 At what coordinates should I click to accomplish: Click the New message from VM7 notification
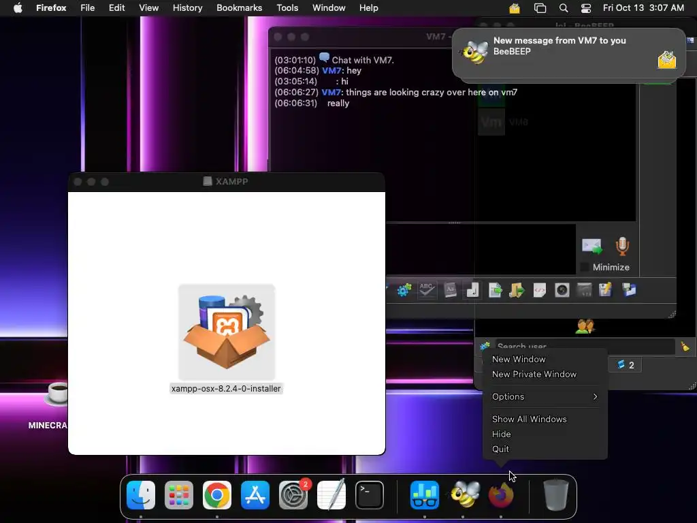point(568,53)
